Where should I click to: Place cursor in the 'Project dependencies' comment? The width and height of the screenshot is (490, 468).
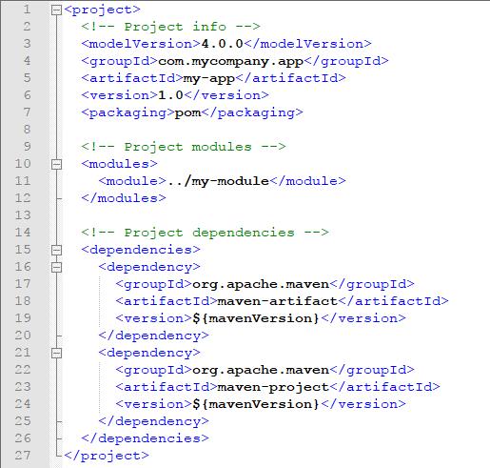pyautogui.click(x=205, y=233)
